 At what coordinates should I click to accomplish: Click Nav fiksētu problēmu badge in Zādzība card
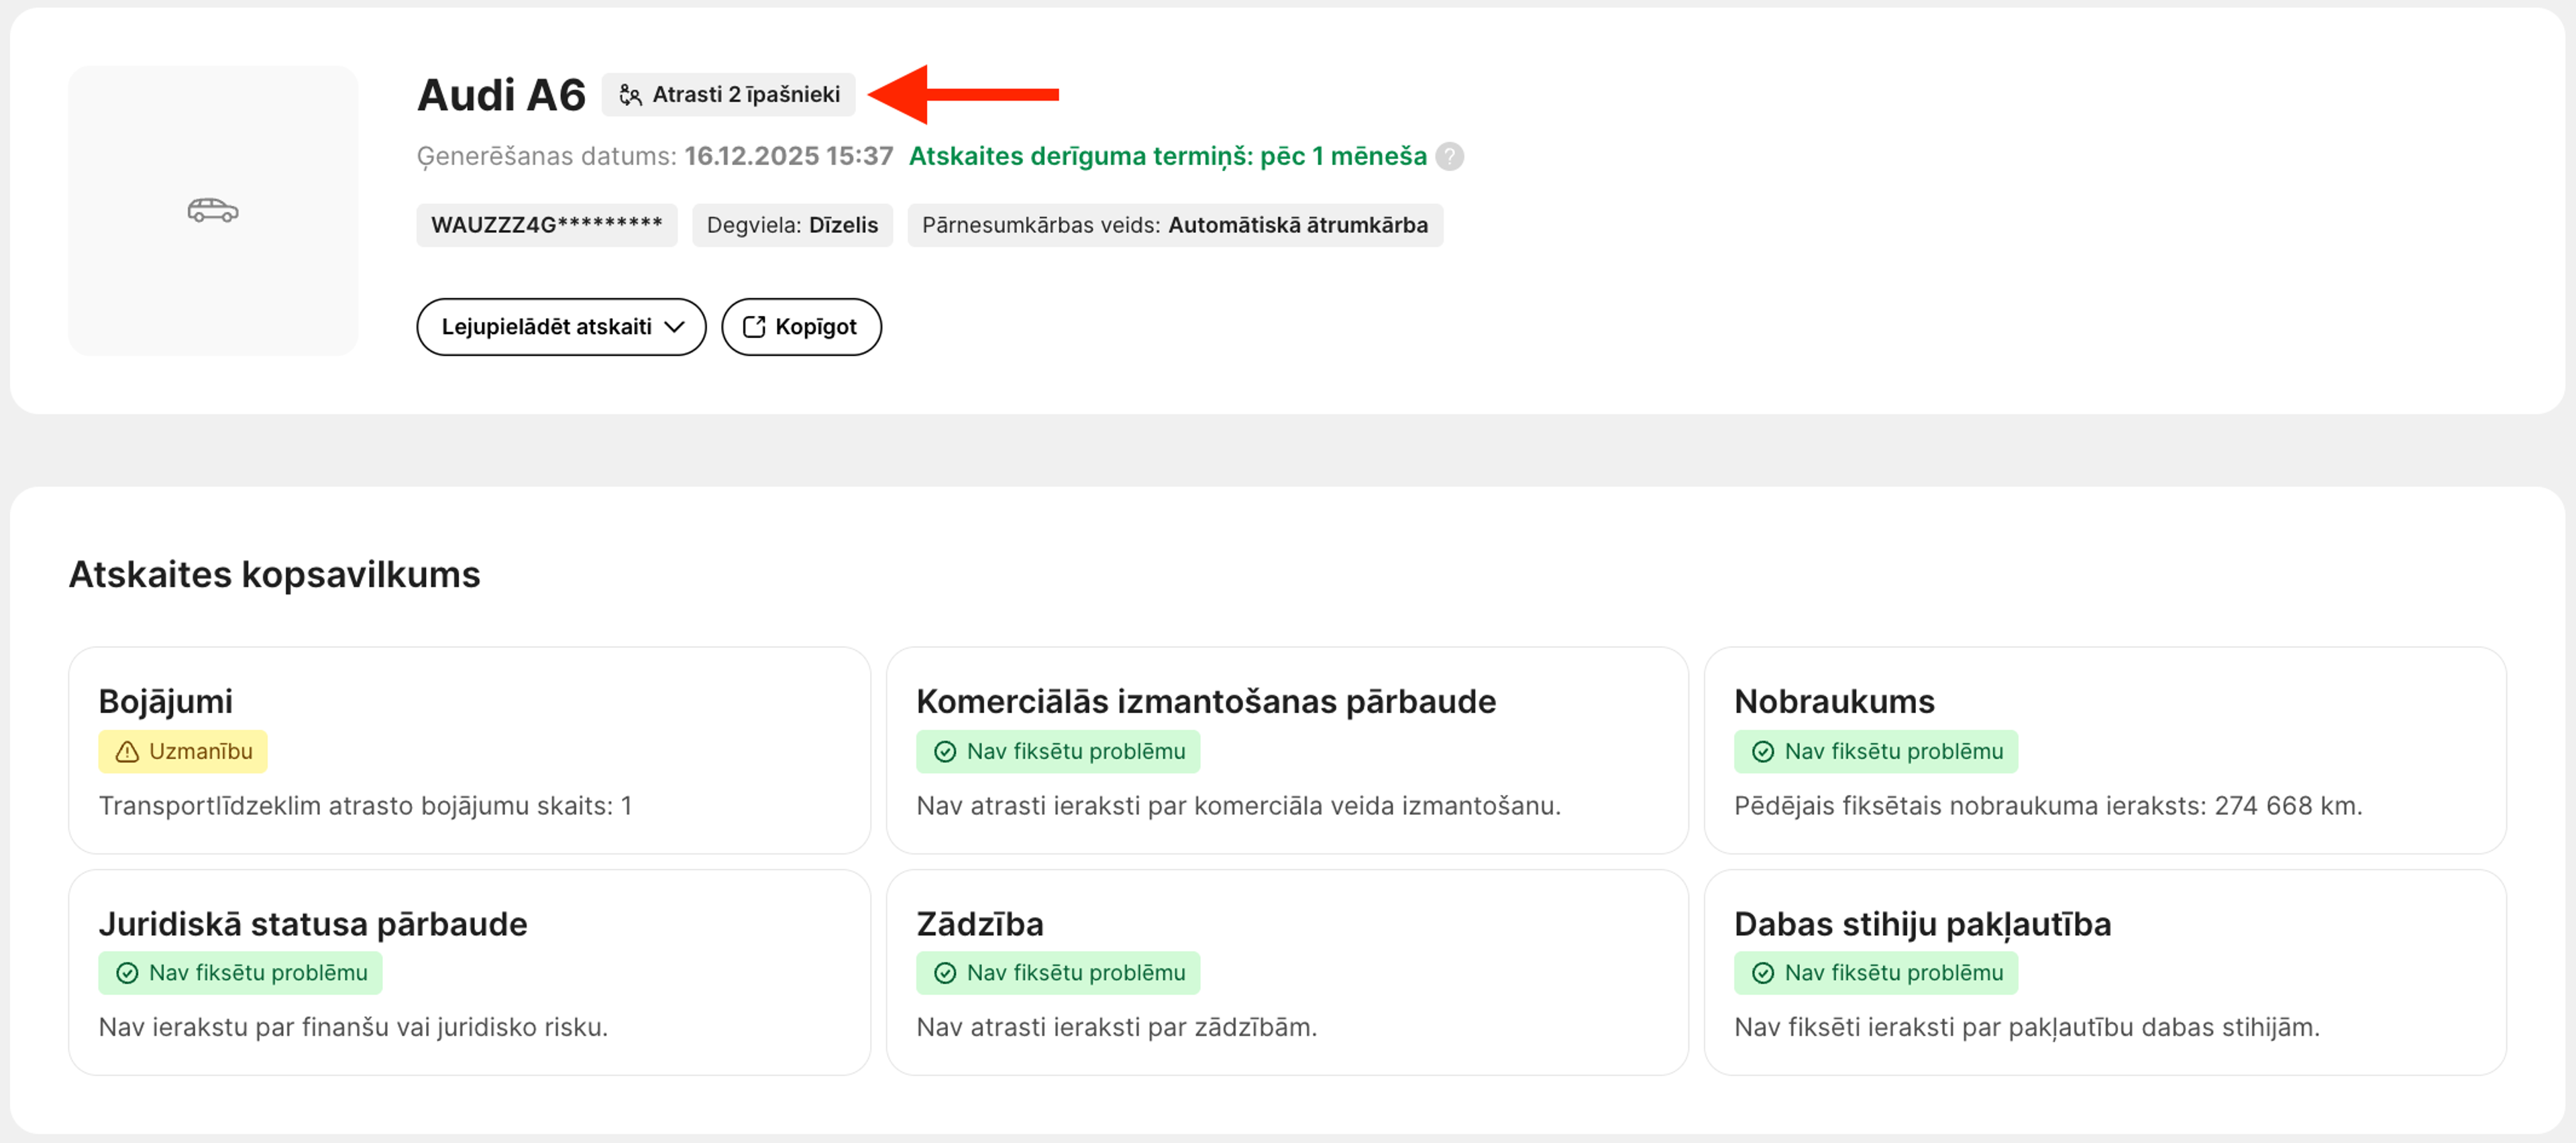1058,973
